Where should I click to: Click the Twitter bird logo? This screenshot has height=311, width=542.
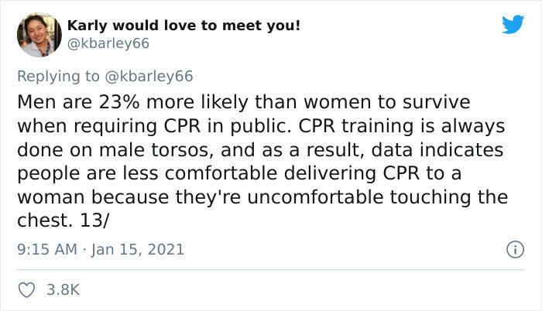[x=513, y=25]
